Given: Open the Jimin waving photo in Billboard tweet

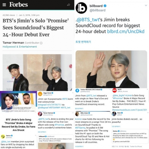Looking at the screenshot, I should coord(111,69).
